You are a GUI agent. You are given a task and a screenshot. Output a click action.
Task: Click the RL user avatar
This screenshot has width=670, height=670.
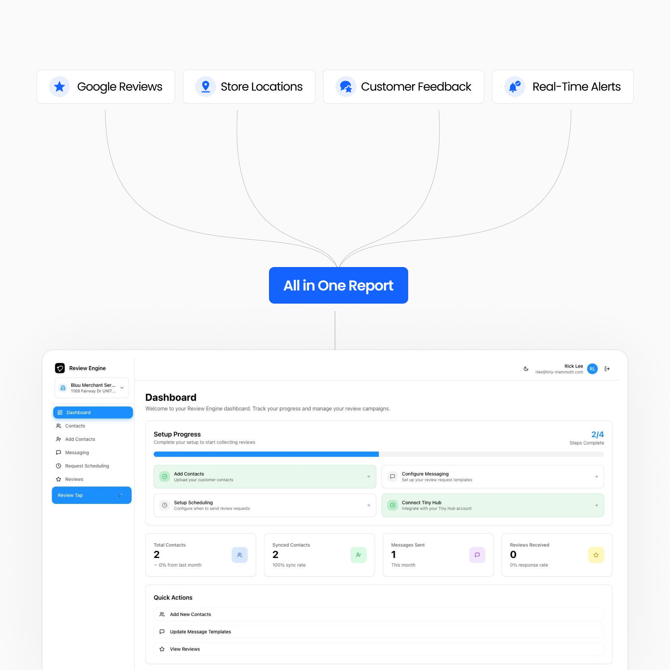592,369
